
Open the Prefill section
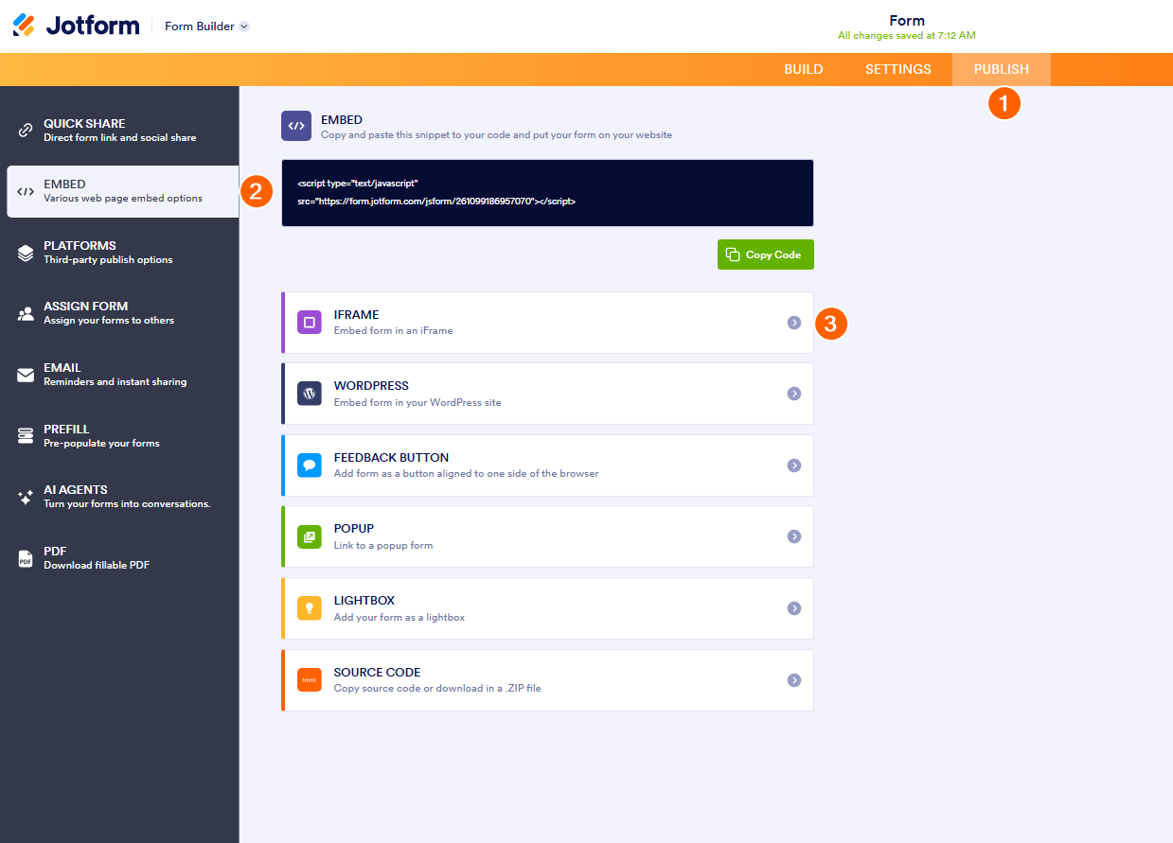point(101,435)
